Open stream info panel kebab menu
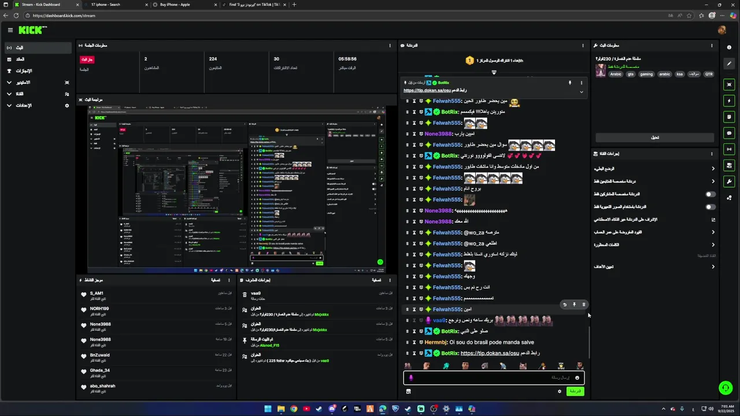The image size is (740, 416). (x=712, y=46)
